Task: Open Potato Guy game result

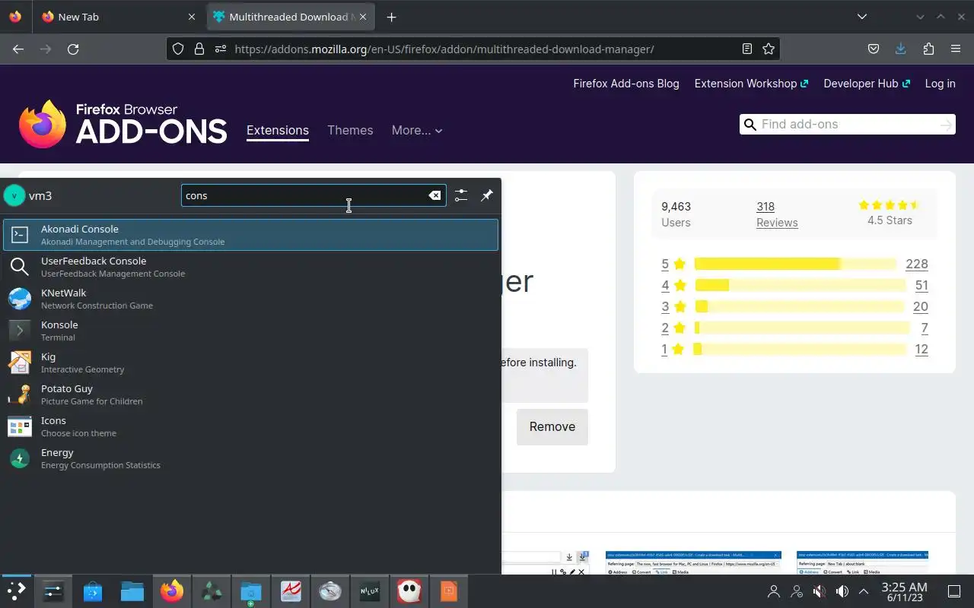Action: pyautogui.click(x=250, y=394)
